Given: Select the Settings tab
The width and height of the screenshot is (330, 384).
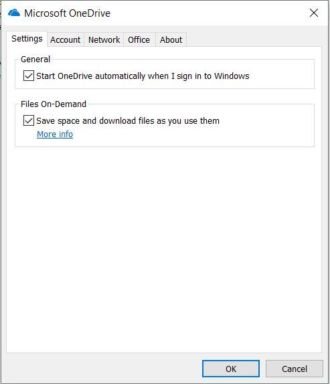Looking at the screenshot, I should (x=27, y=39).
